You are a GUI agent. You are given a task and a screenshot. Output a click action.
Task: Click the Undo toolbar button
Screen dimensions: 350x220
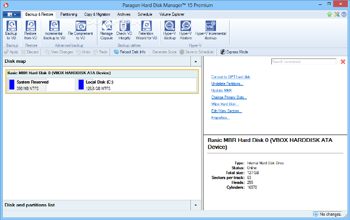[x=83, y=52]
